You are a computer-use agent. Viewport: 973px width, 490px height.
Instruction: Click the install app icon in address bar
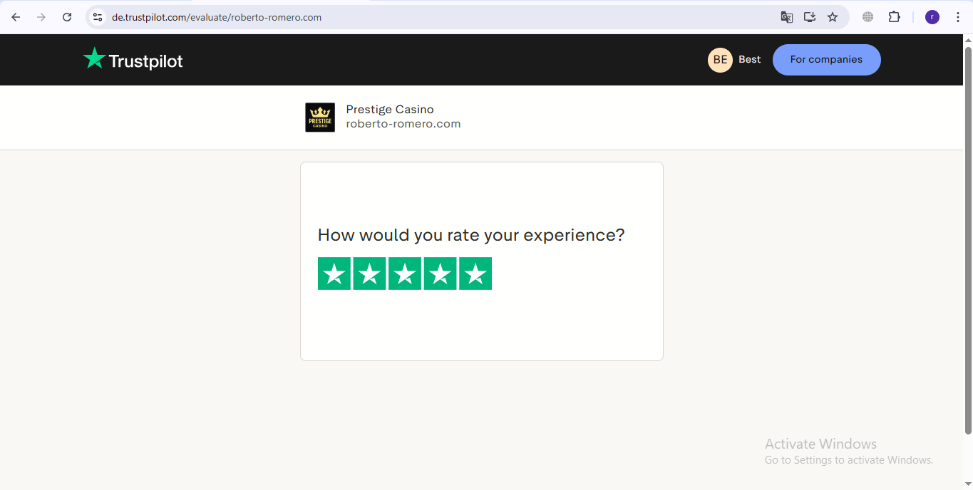click(810, 17)
